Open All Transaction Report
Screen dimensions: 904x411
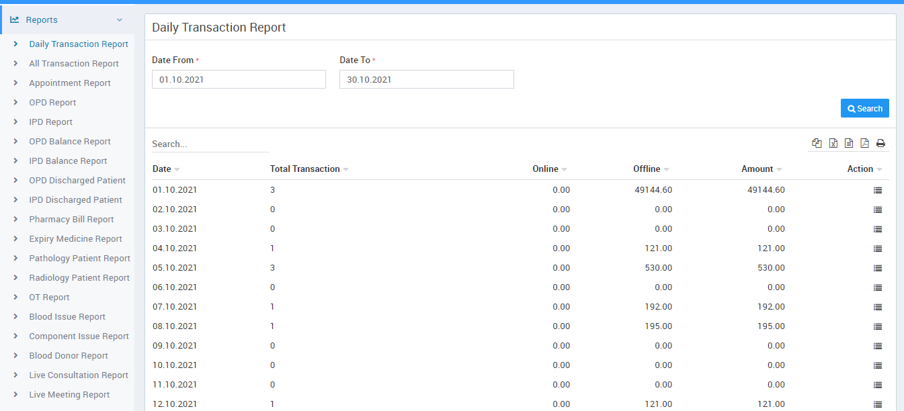(x=74, y=64)
